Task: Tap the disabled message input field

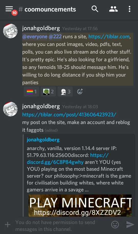Action: 60,226
